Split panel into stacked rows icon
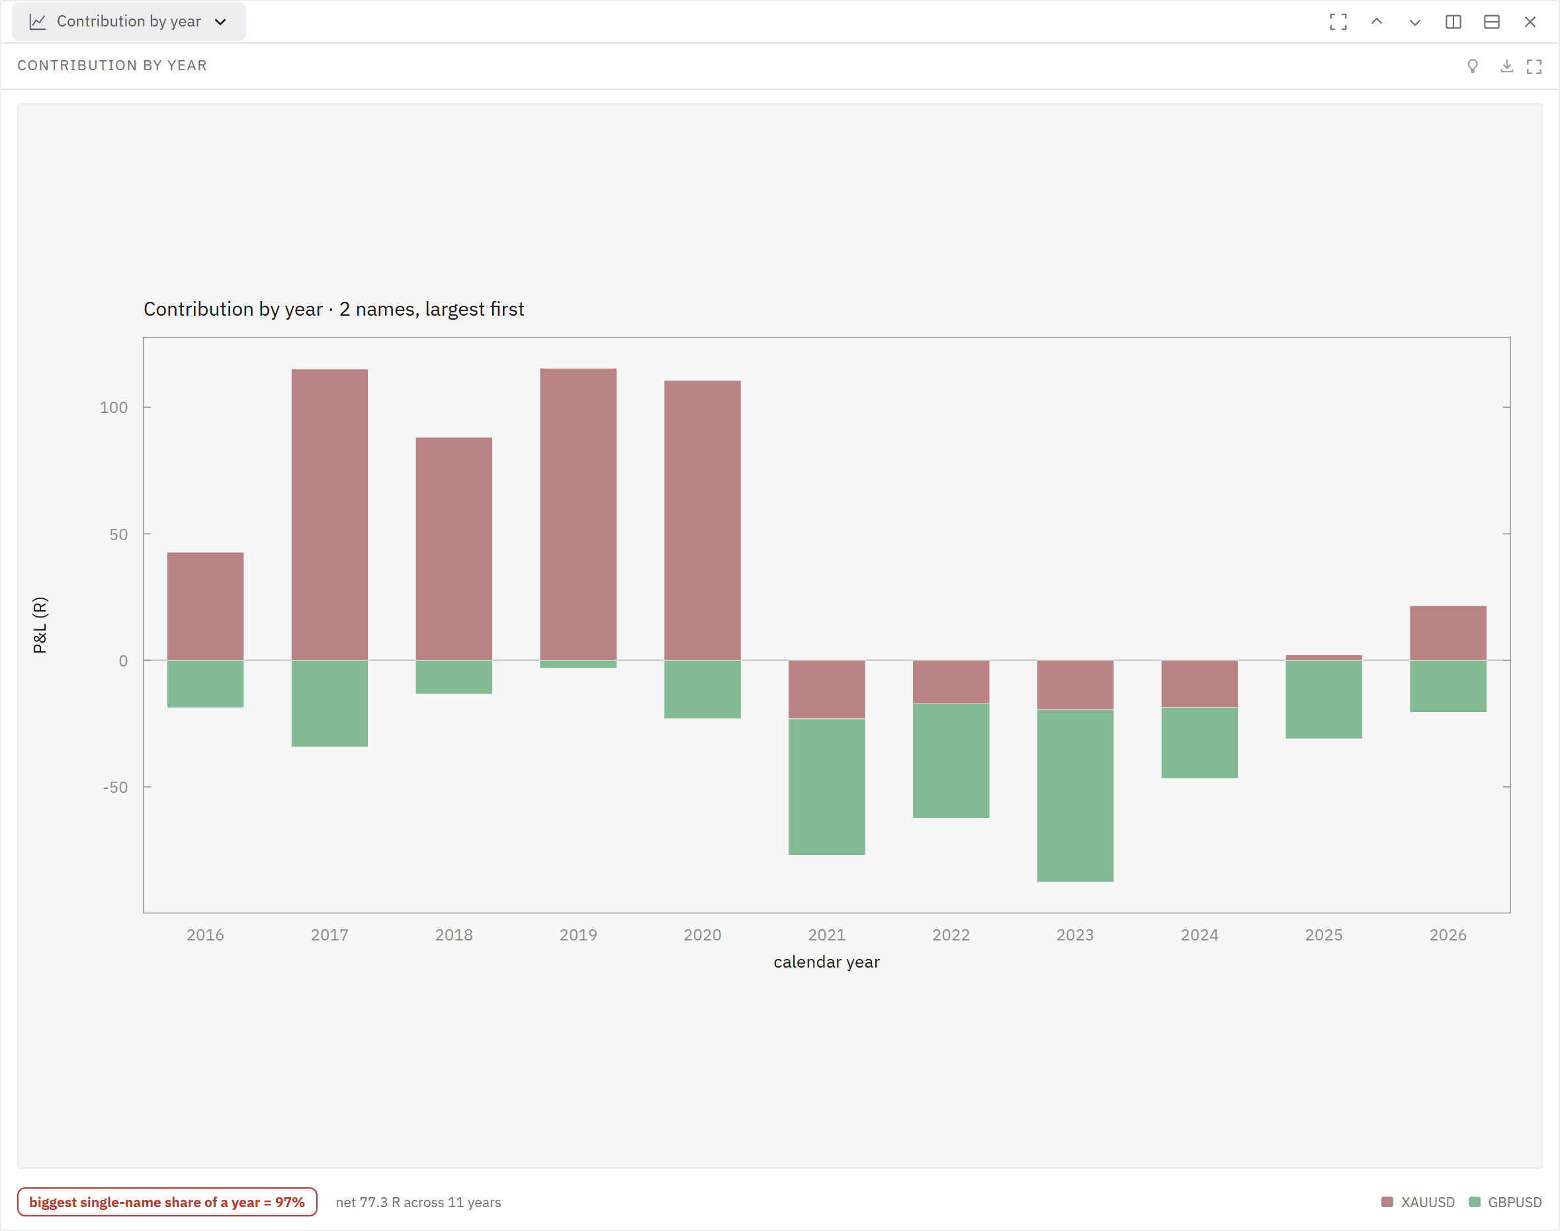 (1492, 22)
